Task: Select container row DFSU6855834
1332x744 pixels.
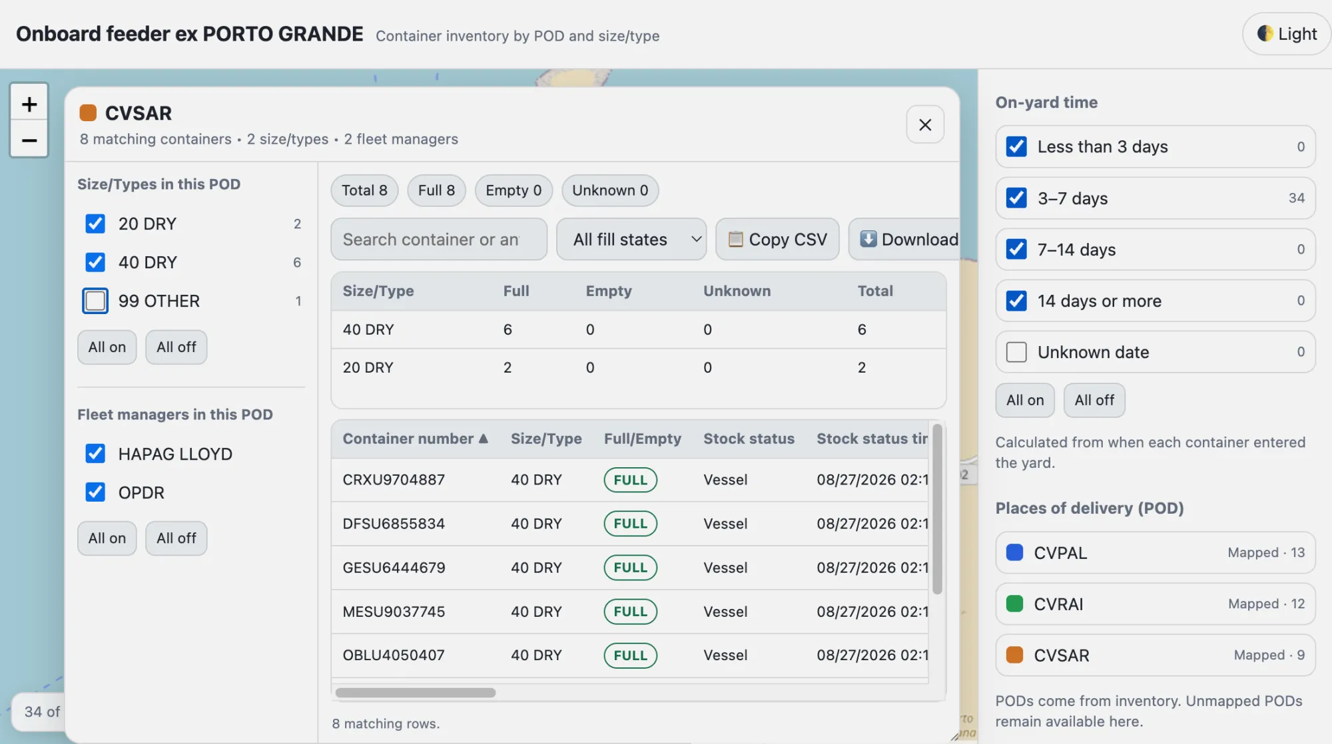Action: click(x=630, y=524)
